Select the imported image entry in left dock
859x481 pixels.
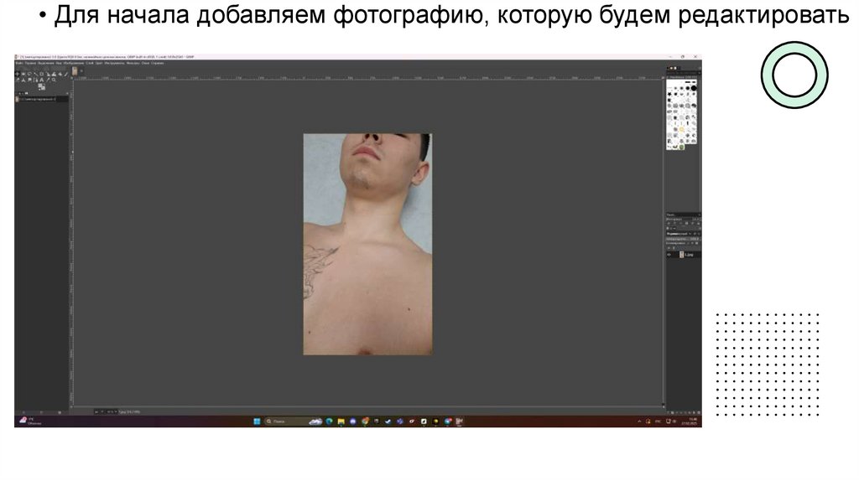tap(42, 99)
